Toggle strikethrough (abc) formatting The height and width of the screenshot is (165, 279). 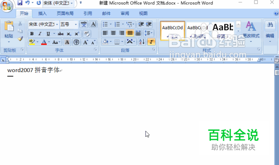[x=60, y=33]
